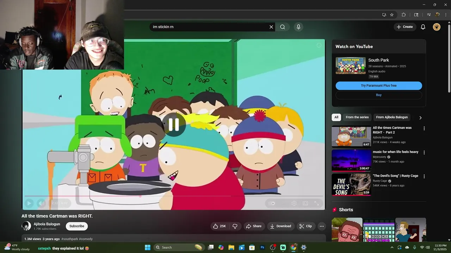
Task: Open Windows Start menu
Action: pos(148,247)
